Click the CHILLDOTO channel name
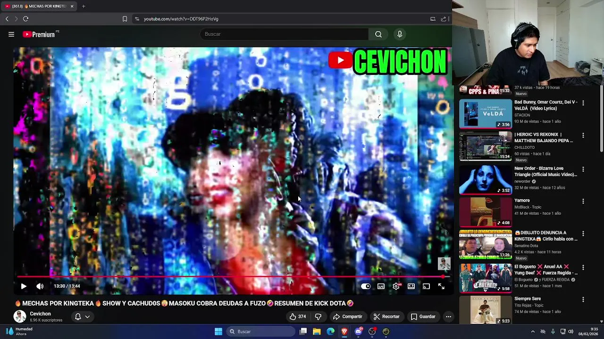Viewport: 604px width, 339px height. tap(525, 147)
